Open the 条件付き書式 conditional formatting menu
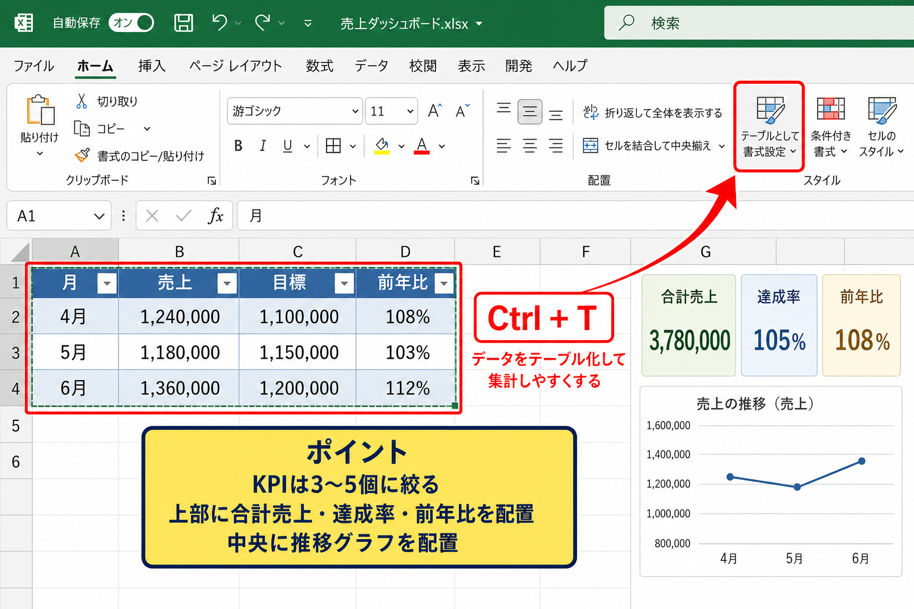Viewport: 914px width, 609px height. 831,127
